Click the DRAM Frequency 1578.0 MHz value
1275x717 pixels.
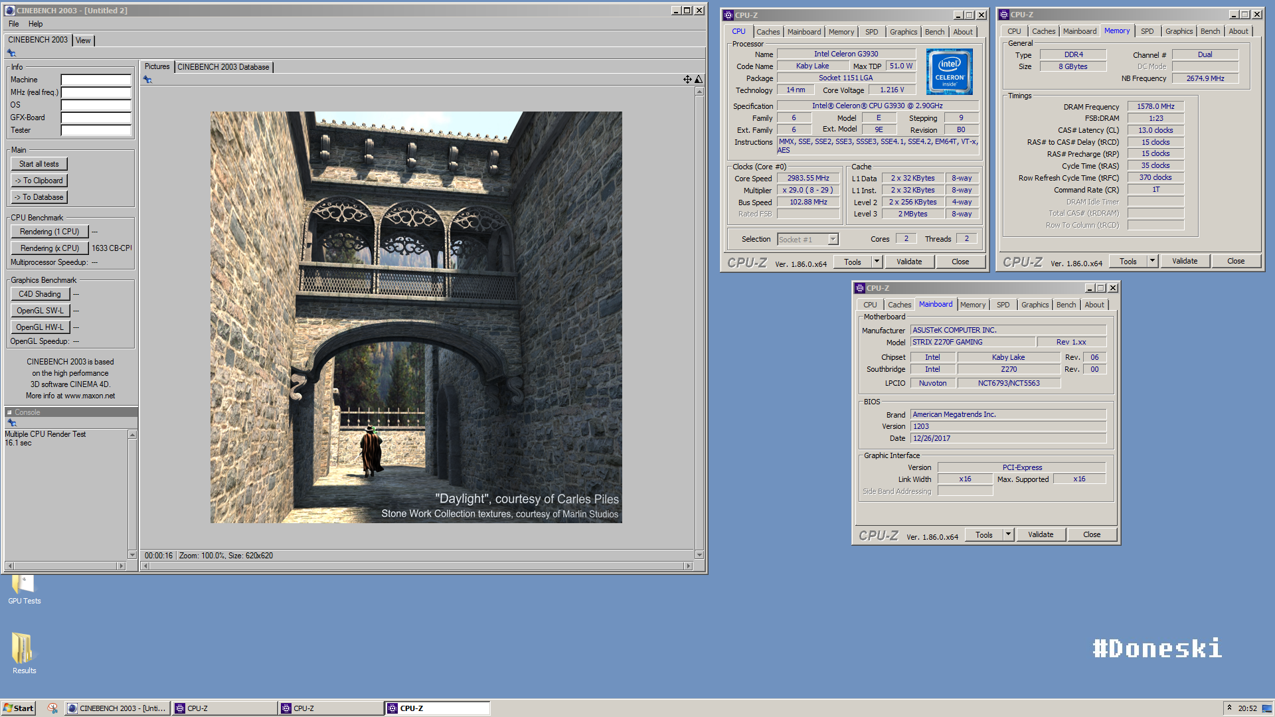click(1155, 106)
